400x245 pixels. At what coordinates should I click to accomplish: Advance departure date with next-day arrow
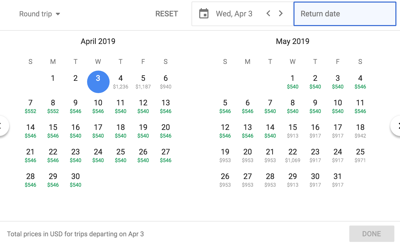click(281, 14)
